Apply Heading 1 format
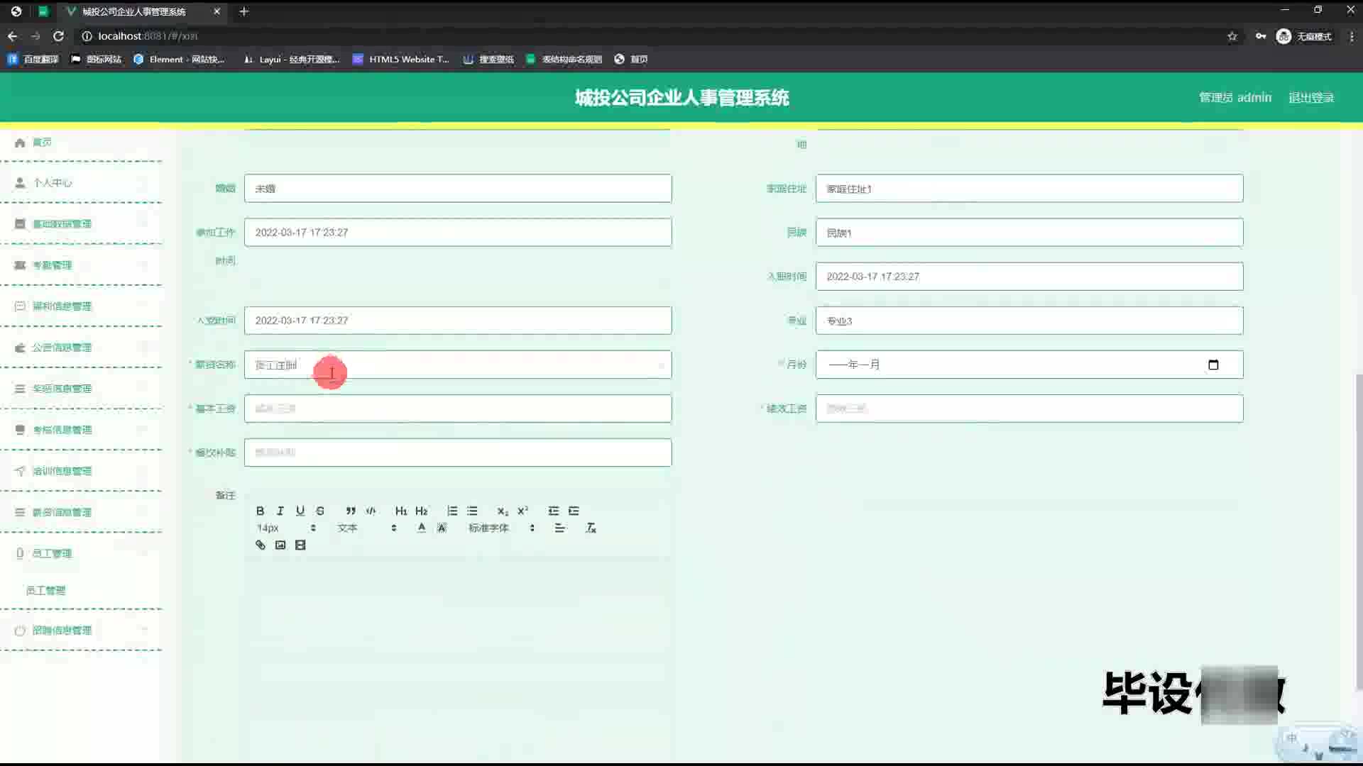1363x766 pixels. tap(401, 511)
